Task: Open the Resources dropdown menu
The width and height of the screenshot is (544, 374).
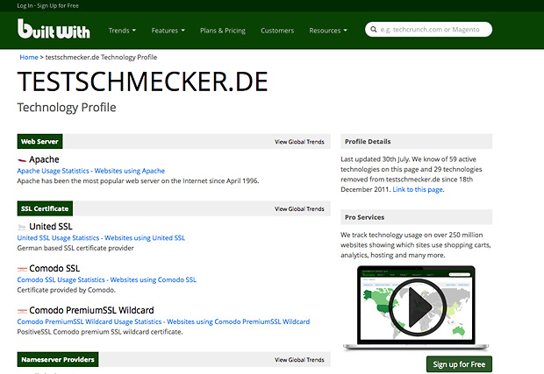Action: (328, 31)
